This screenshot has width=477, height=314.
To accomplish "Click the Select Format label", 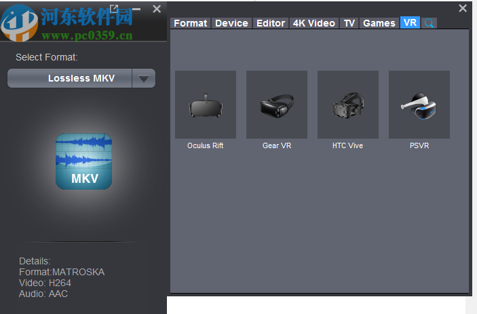I will pos(47,57).
